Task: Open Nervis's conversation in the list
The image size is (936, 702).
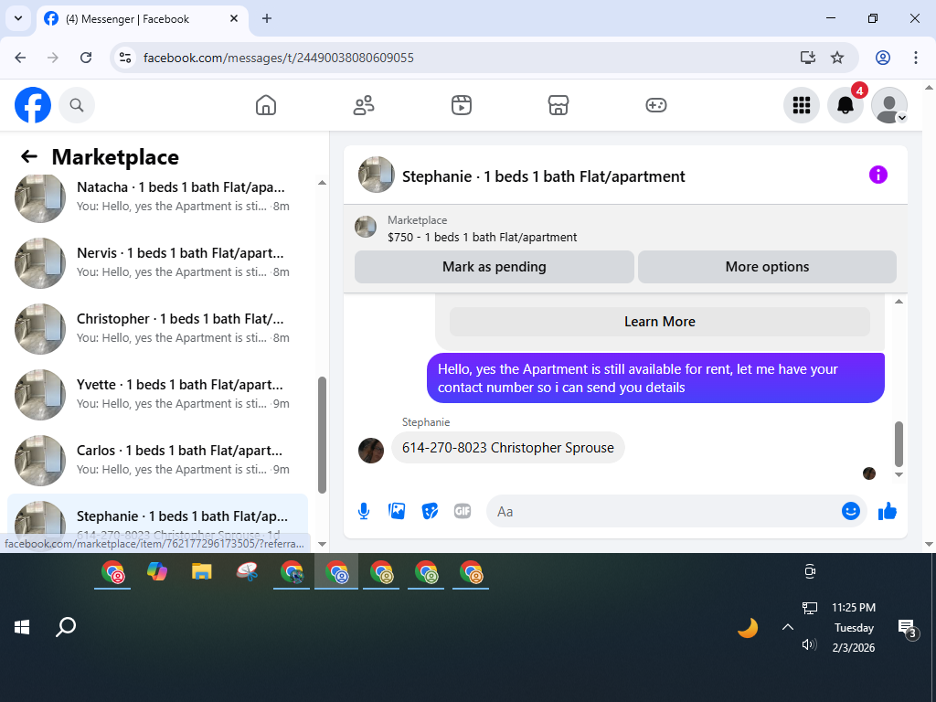Action: [x=158, y=262]
